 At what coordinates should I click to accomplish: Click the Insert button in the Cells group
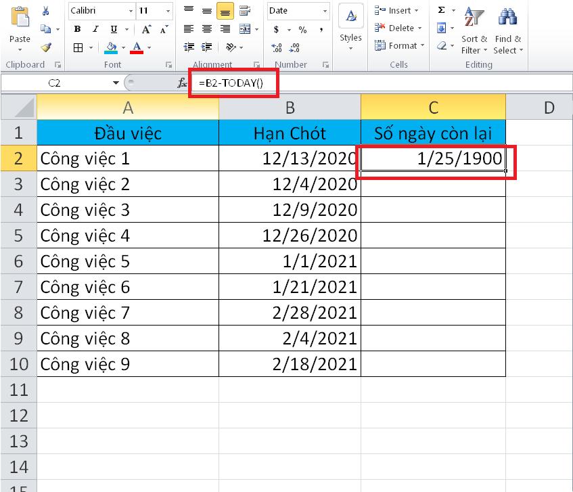[400, 10]
